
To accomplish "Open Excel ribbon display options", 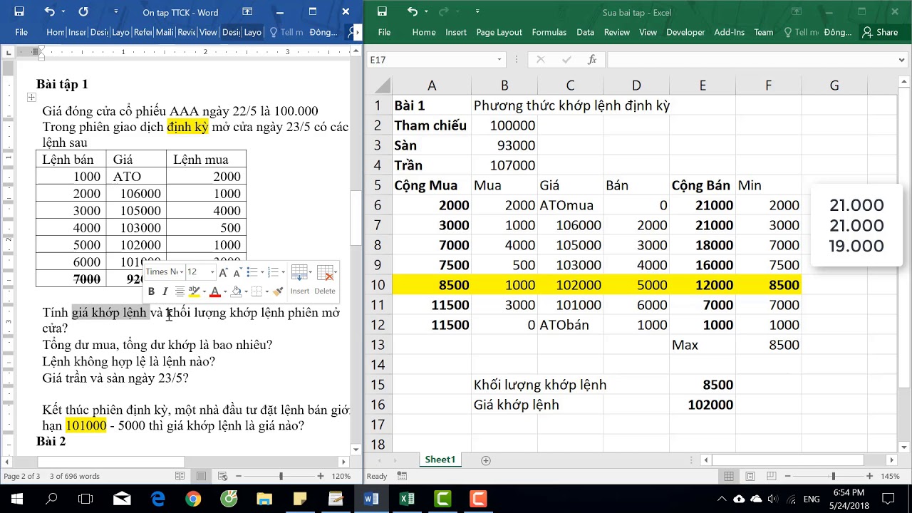I will click(x=797, y=11).
